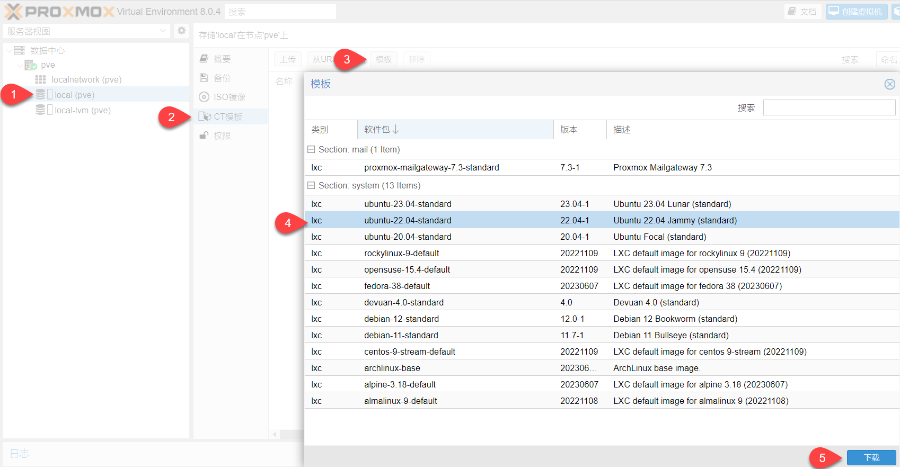Image resolution: width=900 pixels, height=469 pixels.
Task: Close the 模板 dialog
Action: coord(890,84)
